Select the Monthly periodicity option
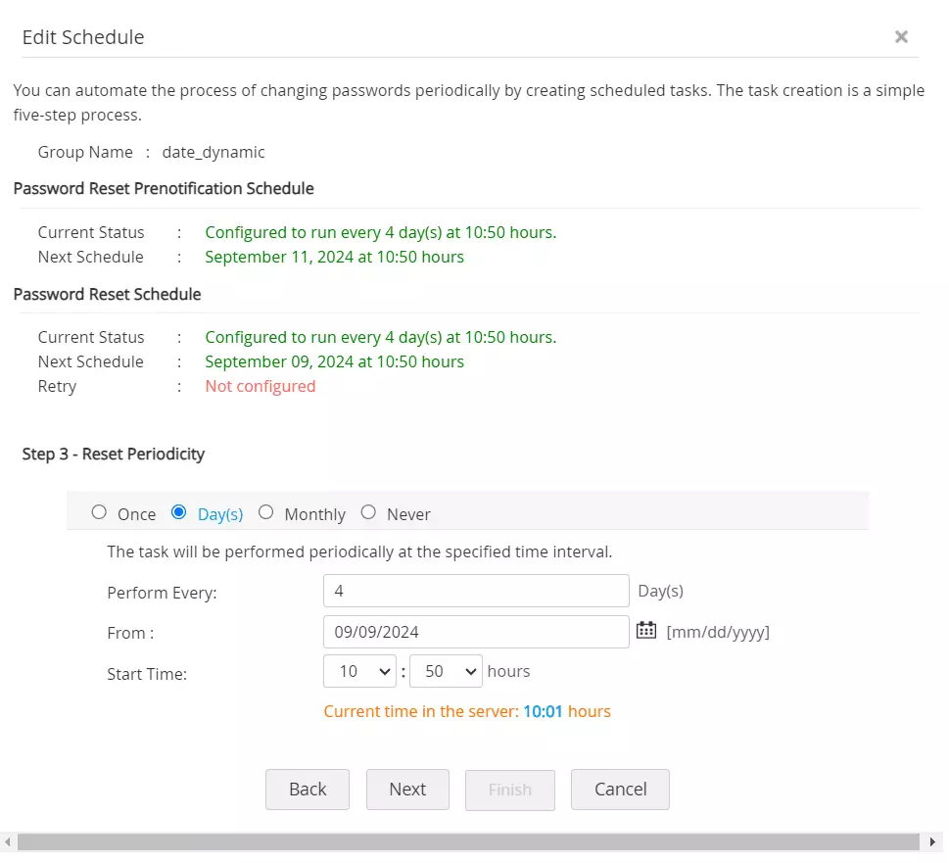Image resolution: width=949 pixels, height=863 pixels. point(265,511)
